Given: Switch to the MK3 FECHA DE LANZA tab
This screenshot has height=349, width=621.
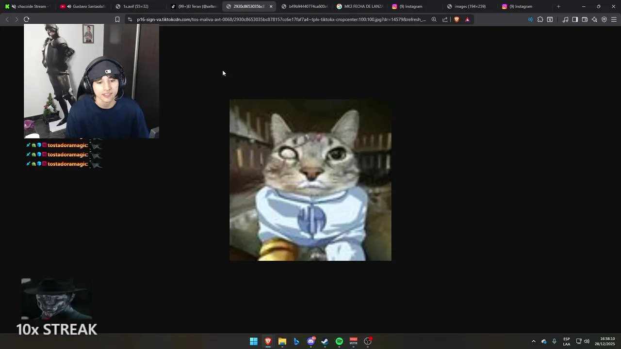Looking at the screenshot, I should tap(360, 6).
